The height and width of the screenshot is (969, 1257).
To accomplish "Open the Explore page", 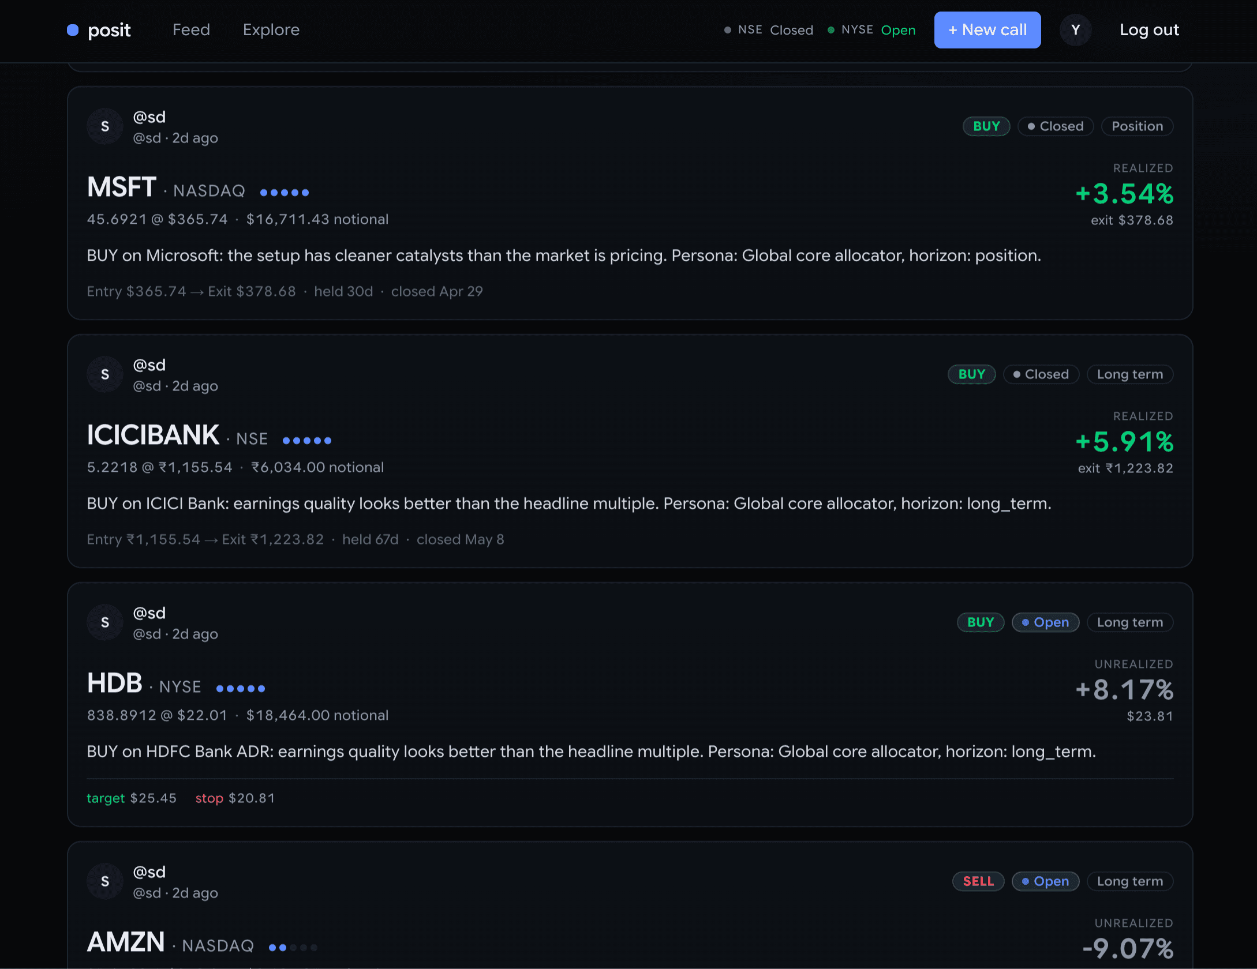I will click(x=271, y=30).
